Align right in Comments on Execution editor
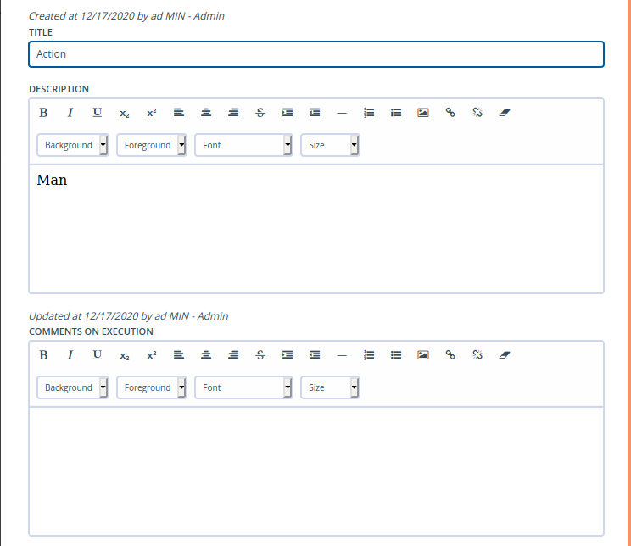This screenshot has width=631, height=546. (233, 355)
